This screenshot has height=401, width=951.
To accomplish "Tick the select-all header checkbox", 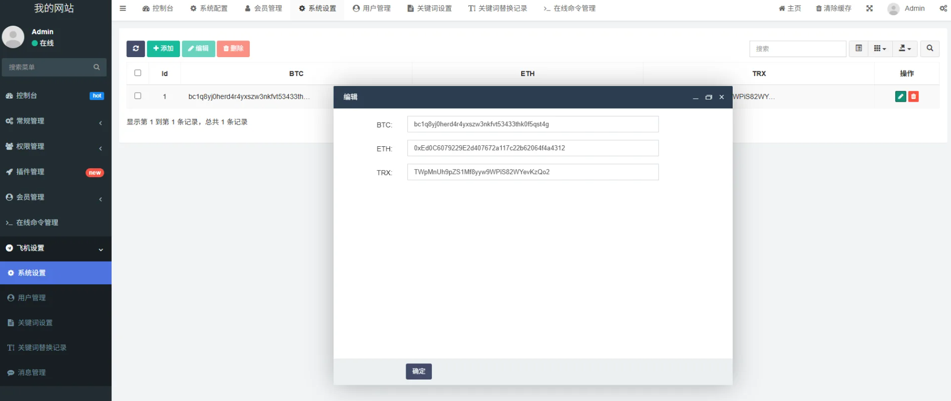I will pyautogui.click(x=138, y=73).
